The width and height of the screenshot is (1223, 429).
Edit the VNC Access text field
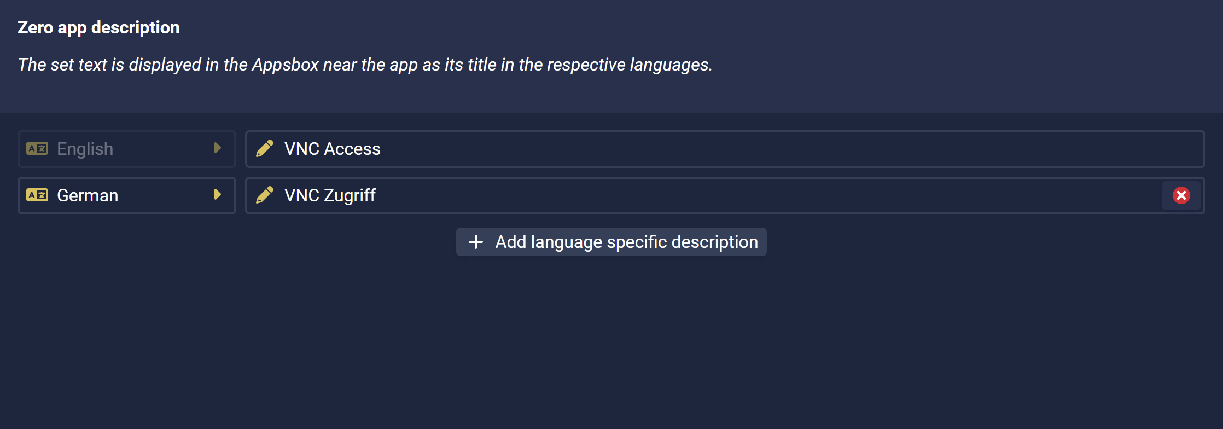click(x=725, y=149)
